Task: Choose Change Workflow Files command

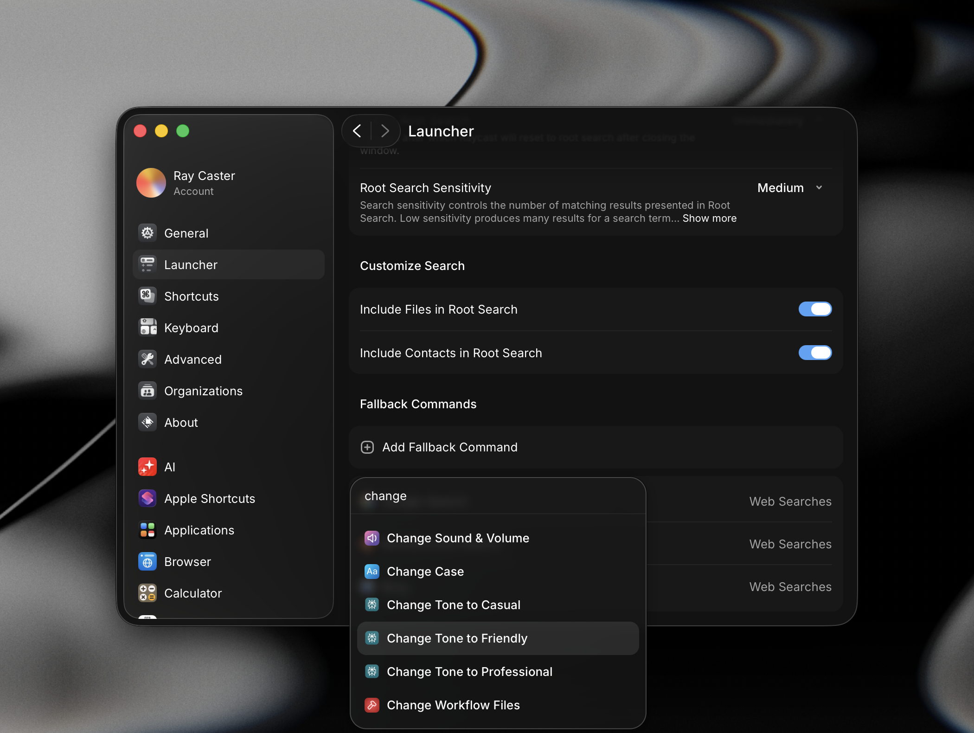Action: pyautogui.click(x=498, y=705)
